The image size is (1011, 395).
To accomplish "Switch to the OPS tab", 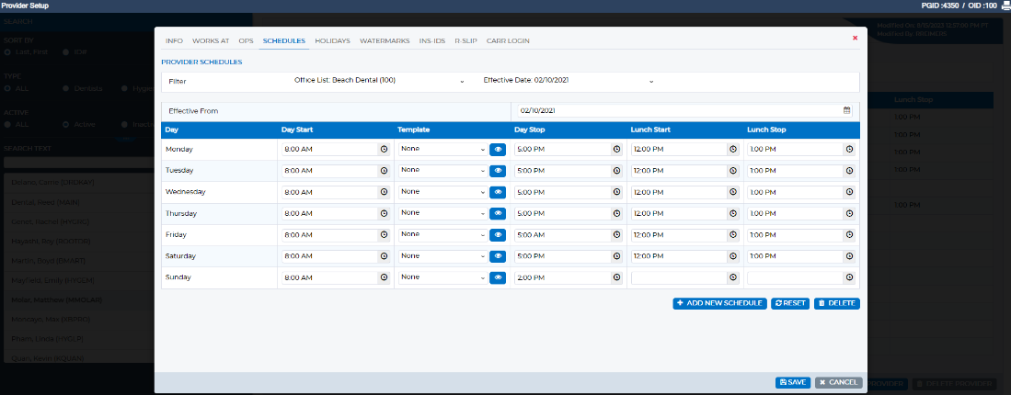I will tap(246, 40).
